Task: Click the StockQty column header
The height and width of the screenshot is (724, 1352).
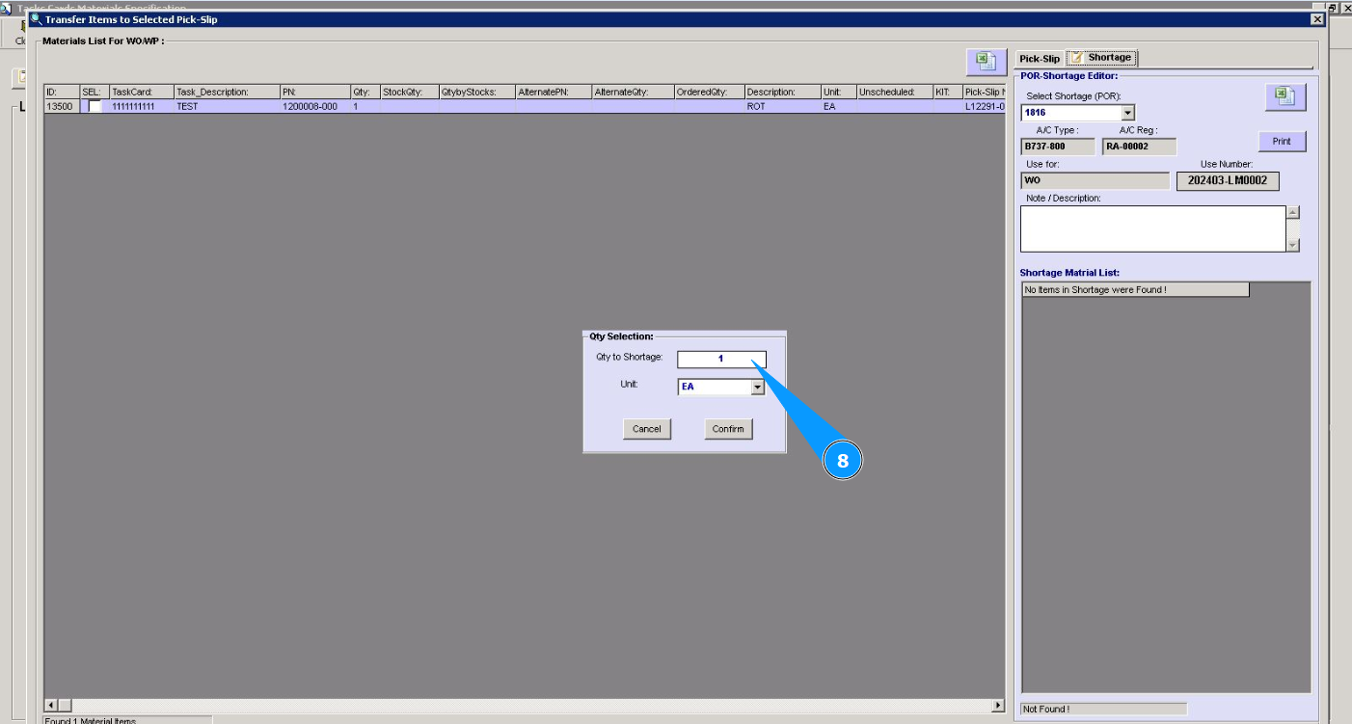Action: pyautogui.click(x=409, y=93)
